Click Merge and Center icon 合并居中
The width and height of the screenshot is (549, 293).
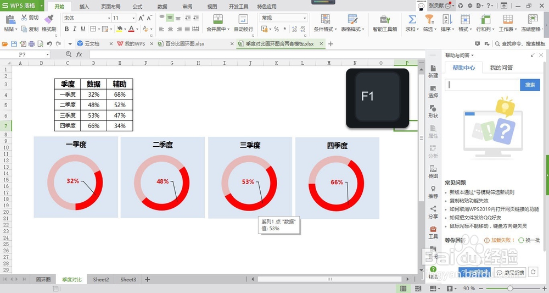pos(218,19)
